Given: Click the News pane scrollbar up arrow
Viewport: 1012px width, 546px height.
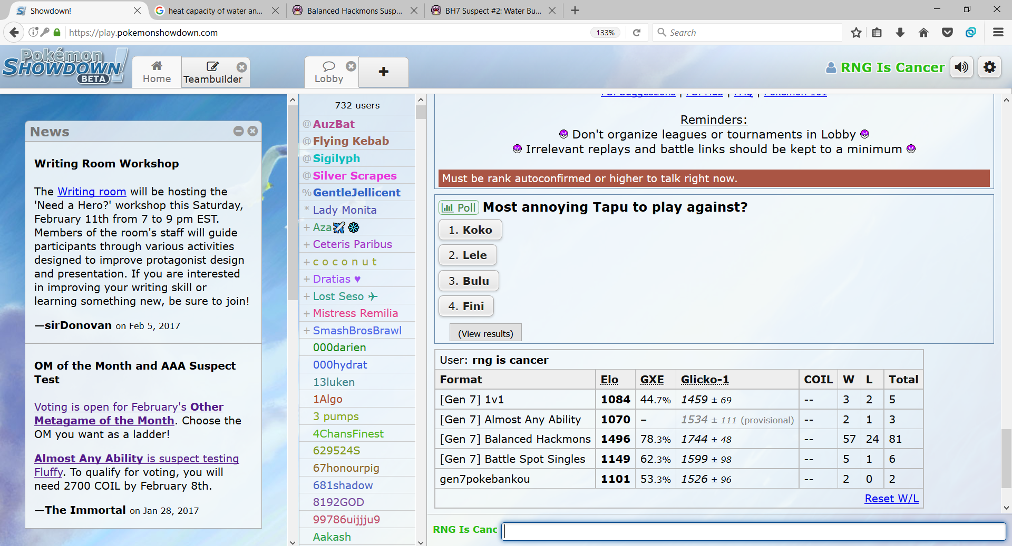Looking at the screenshot, I should (x=293, y=100).
